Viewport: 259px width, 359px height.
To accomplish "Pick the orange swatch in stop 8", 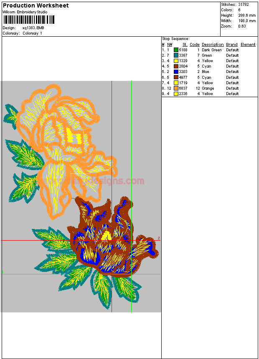I will pyautogui.click(x=176, y=88).
